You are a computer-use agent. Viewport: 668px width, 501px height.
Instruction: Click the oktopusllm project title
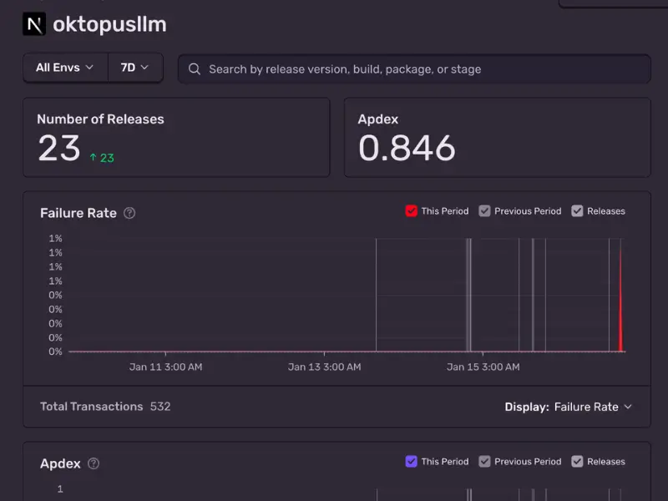pos(109,24)
